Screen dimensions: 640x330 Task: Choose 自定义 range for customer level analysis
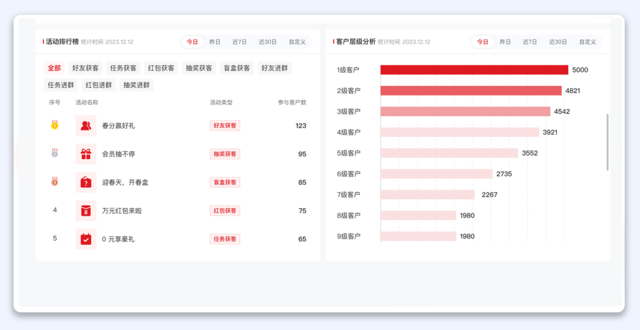coord(588,42)
